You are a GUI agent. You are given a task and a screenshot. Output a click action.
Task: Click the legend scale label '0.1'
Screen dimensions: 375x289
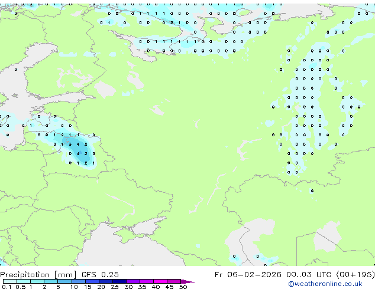[x=7, y=287]
